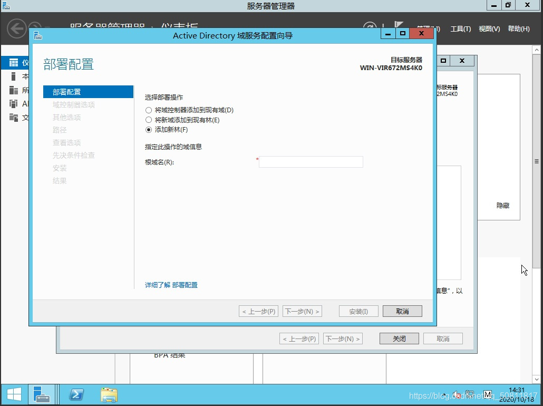
Task: Click 下一步(N) in the AD wizard
Action: point(302,311)
